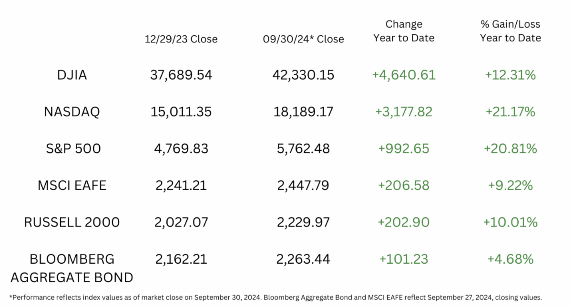The width and height of the screenshot is (572, 307).
Task: Click the S&P 500 +992.65 change
Action: (x=404, y=149)
